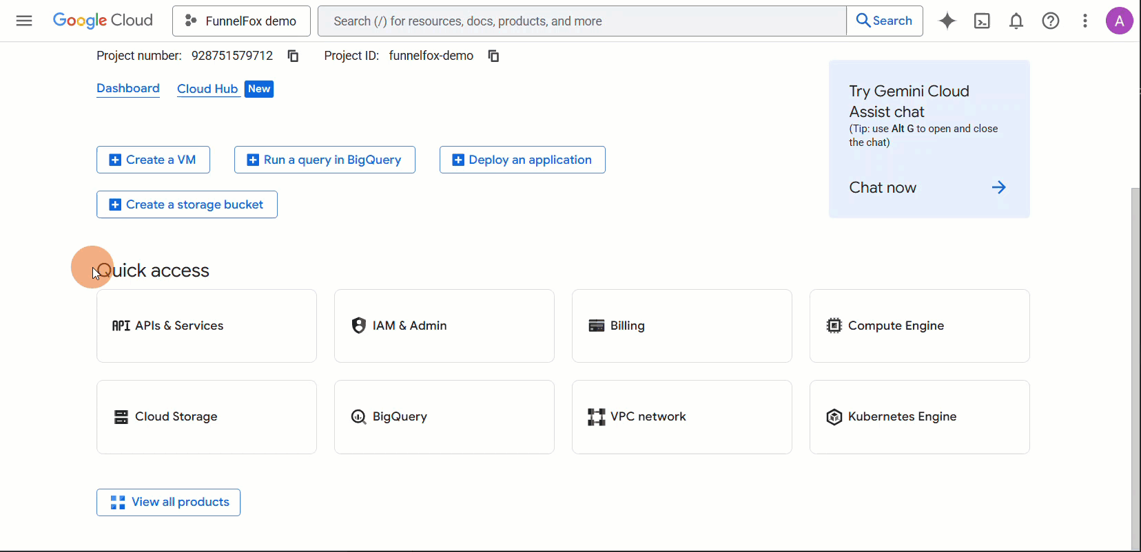Open the Kubernetes Engine card
Viewport: 1141px width, 552px height.
[x=920, y=417]
